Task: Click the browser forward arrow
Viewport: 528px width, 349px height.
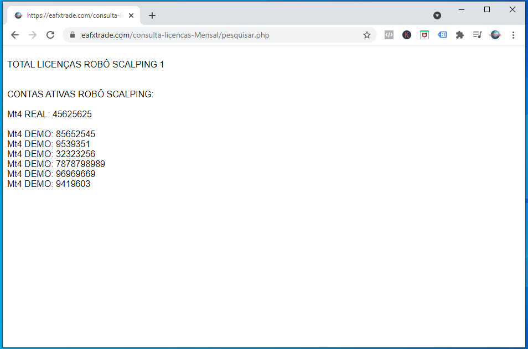Action: [x=33, y=35]
